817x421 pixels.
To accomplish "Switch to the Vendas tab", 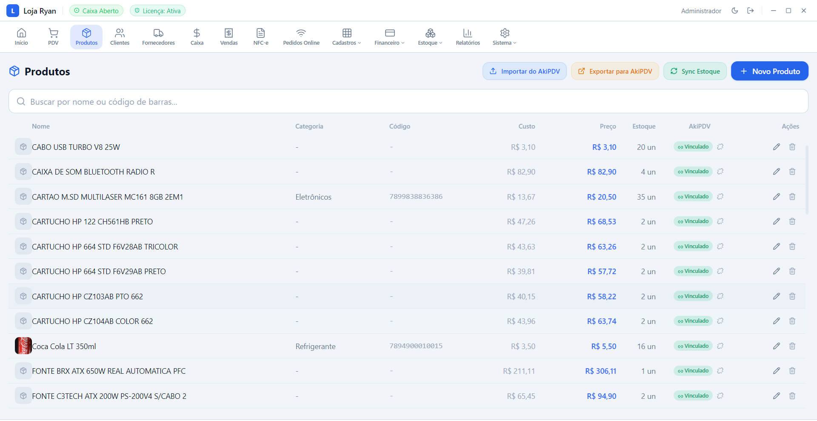I will (x=229, y=37).
